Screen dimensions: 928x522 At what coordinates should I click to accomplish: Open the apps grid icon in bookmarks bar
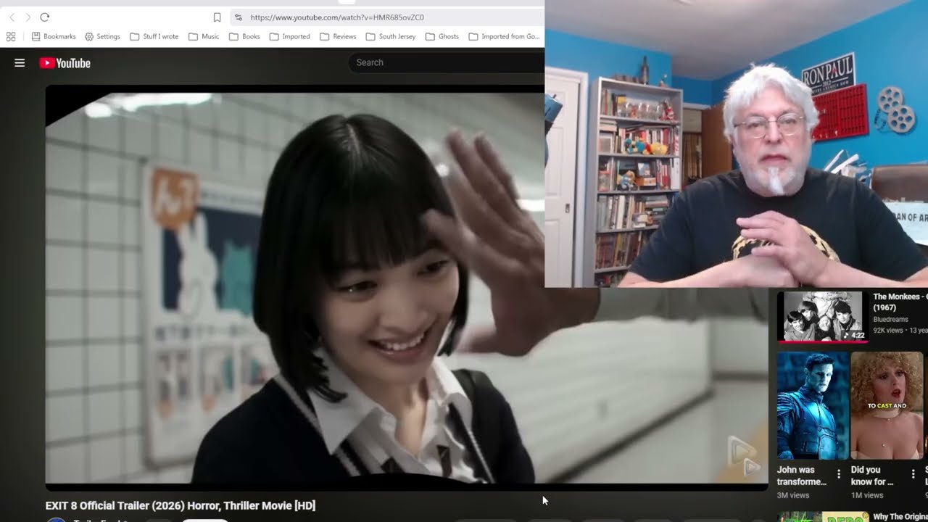click(x=11, y=36)
